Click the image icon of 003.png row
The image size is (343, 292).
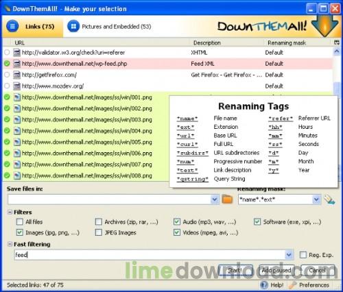(x=16, y=119)
